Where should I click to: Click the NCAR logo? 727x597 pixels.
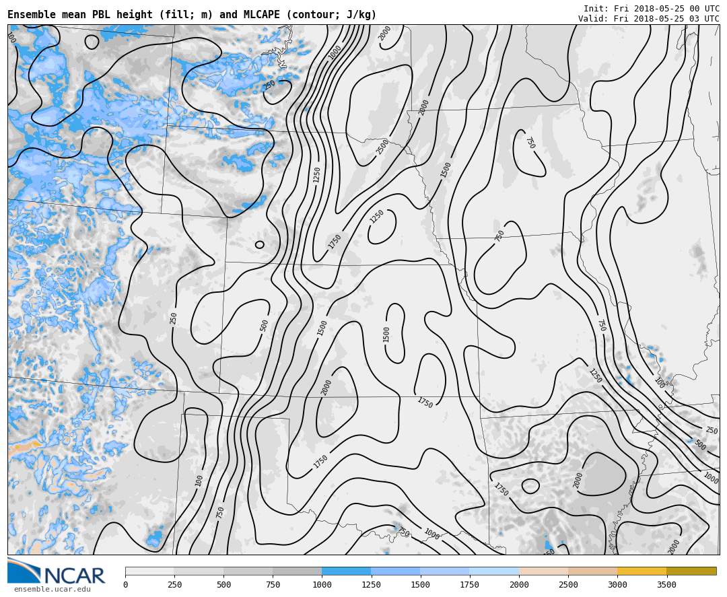(x=57, y=571)
